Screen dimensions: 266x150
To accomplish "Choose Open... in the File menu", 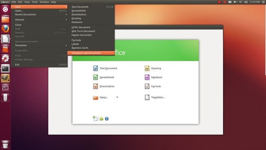I will click(x=39, y=11).
